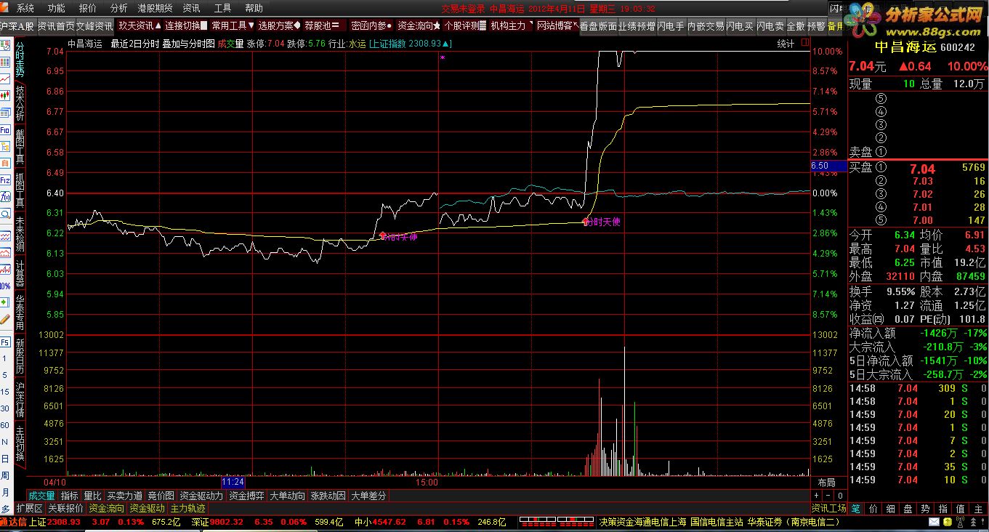This screenshot has width=989, height=532.
Task: Click the F5 icon in left strip
Action: (5, 342)
